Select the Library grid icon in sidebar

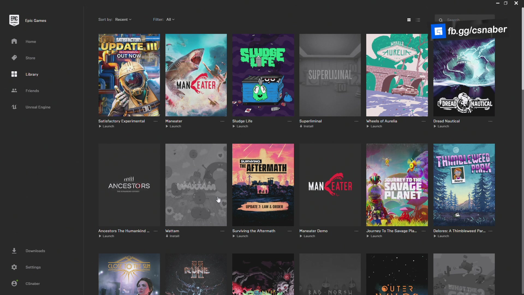point(14,74)
